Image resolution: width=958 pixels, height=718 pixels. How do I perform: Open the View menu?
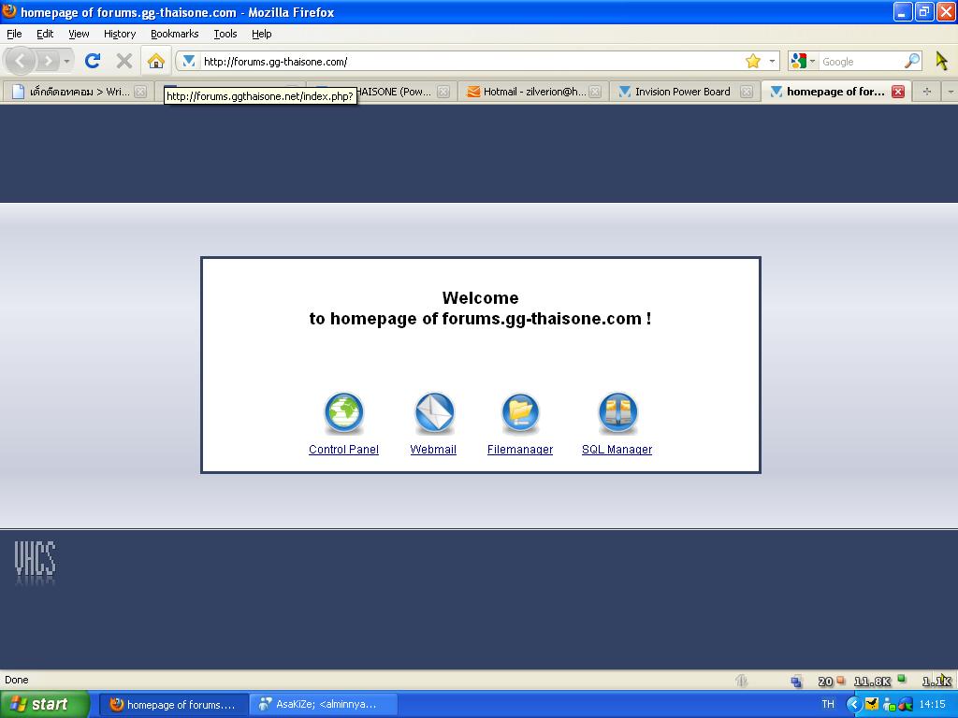79,34
